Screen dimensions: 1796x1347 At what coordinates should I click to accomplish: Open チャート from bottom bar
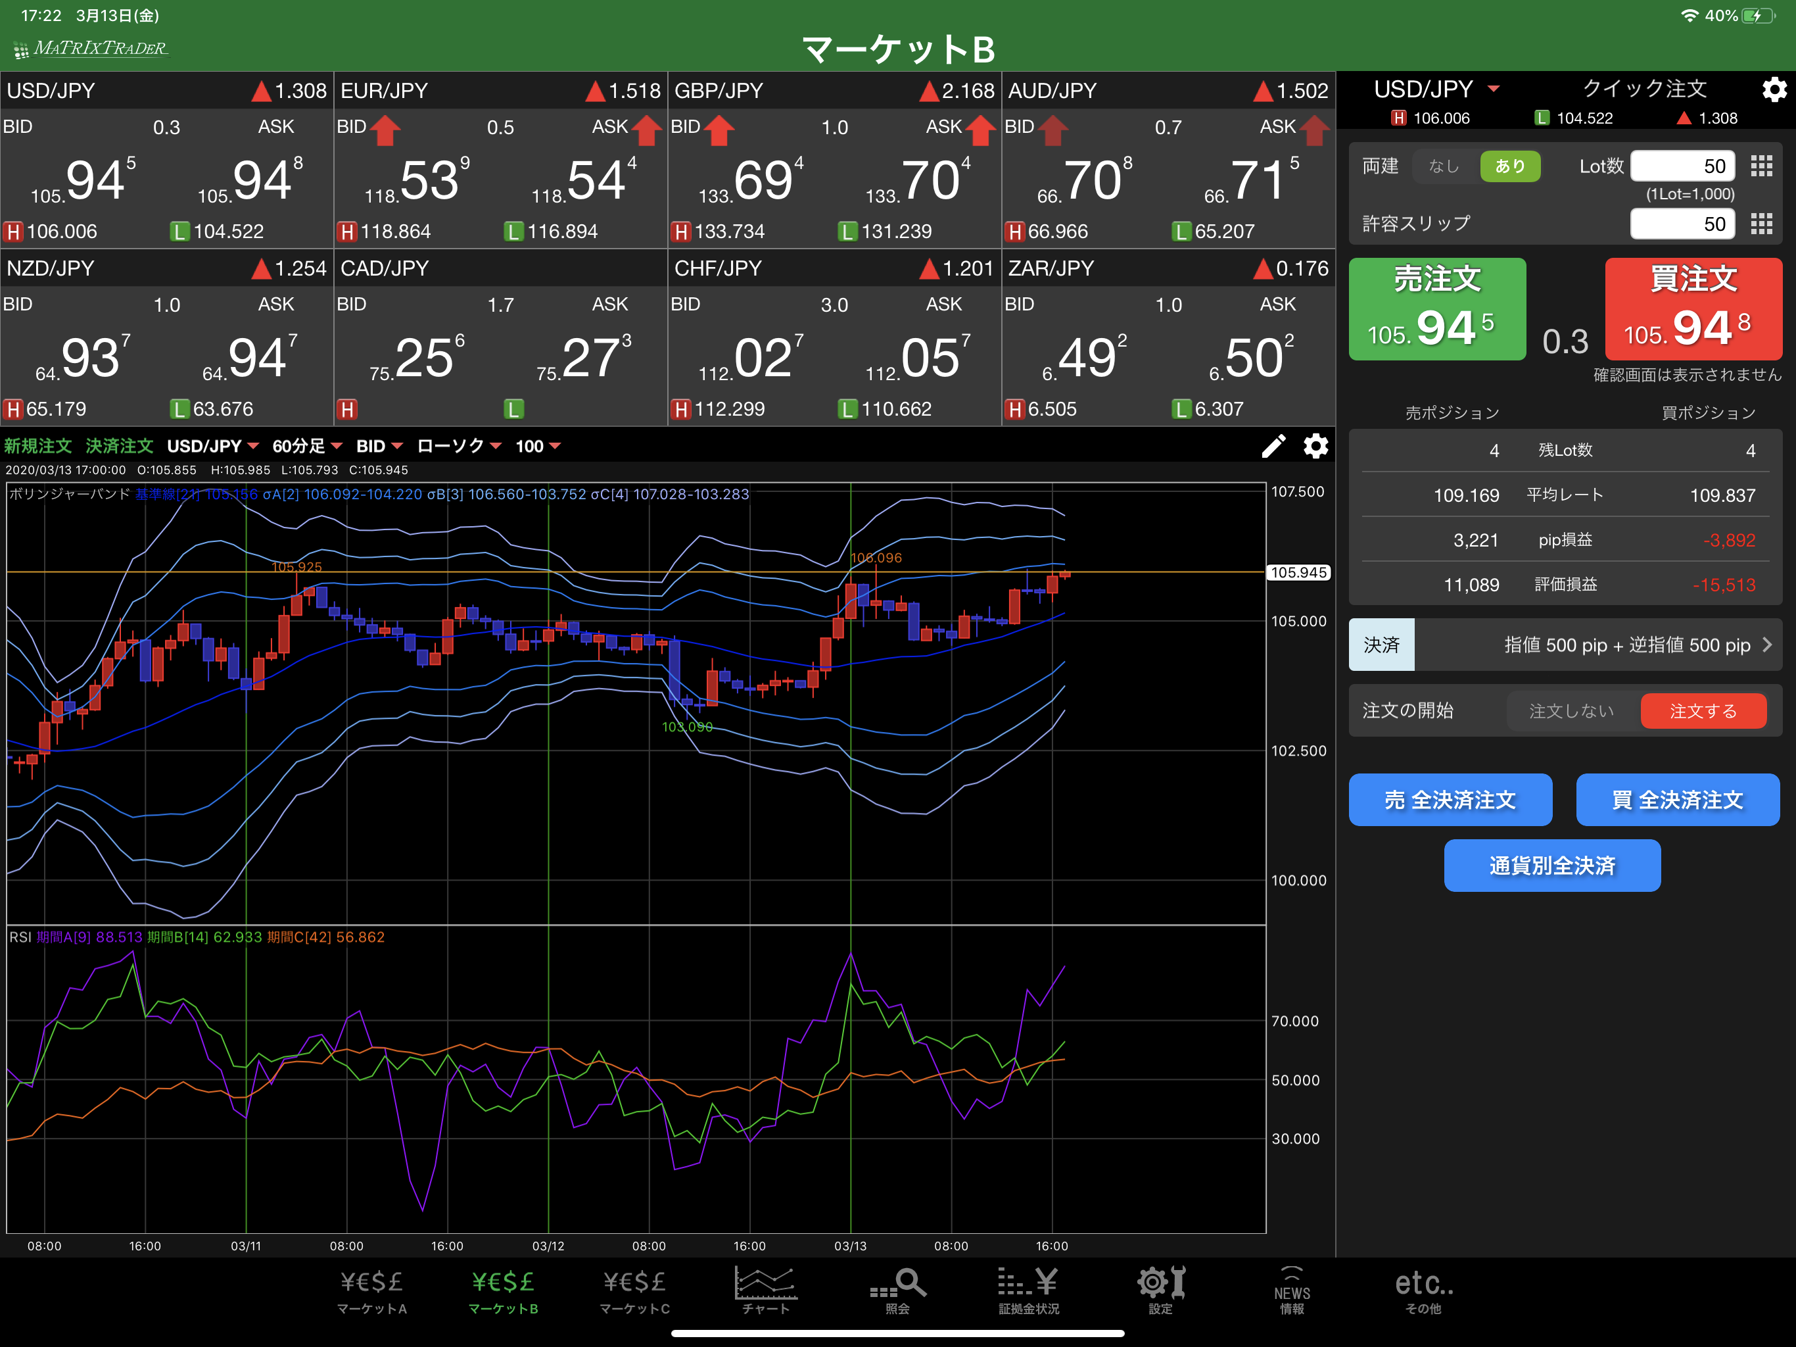pos(766,1291)
